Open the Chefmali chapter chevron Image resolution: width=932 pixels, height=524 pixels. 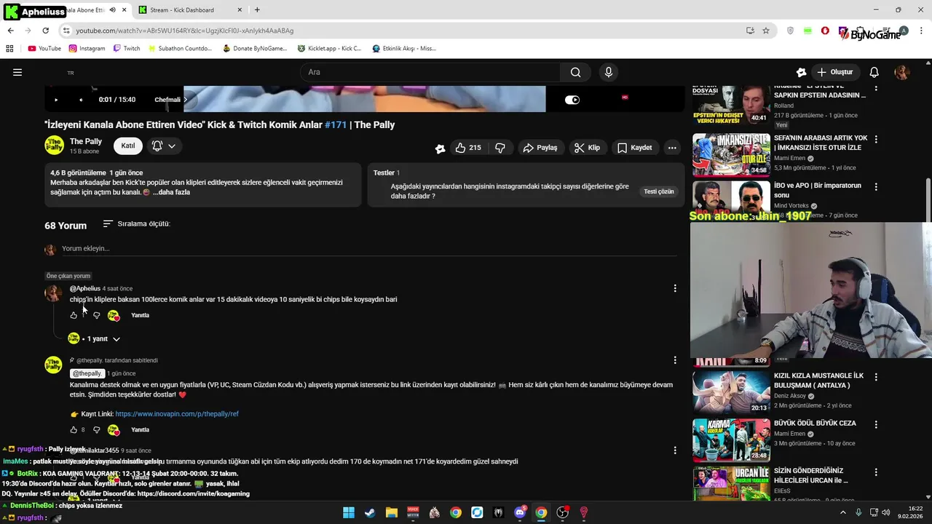[185, 100]
